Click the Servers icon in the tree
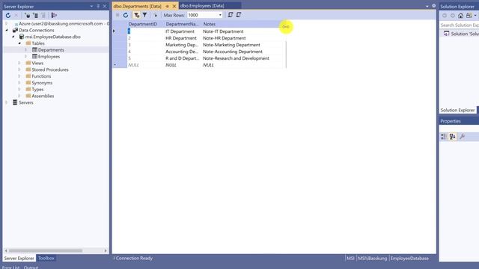Viewport: 479px width, 269px height. coord(15,102)
